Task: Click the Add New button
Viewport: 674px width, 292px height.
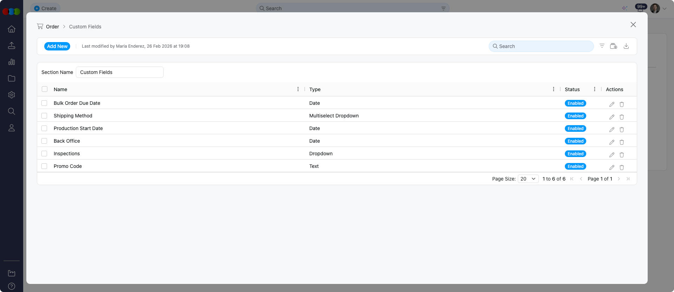Action: click(x=57, y=46)
